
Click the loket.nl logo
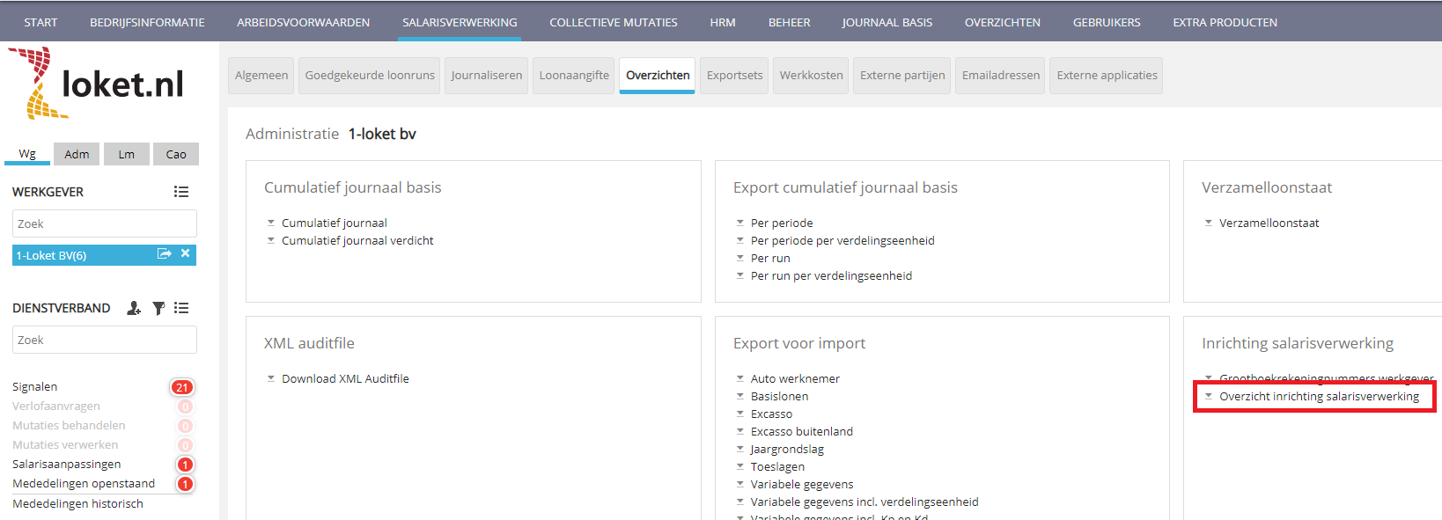click(97, 84)
